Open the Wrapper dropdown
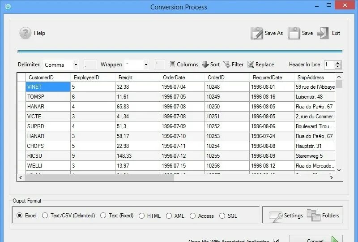Viewport: 358px width, 242px height. coord(146,65)
